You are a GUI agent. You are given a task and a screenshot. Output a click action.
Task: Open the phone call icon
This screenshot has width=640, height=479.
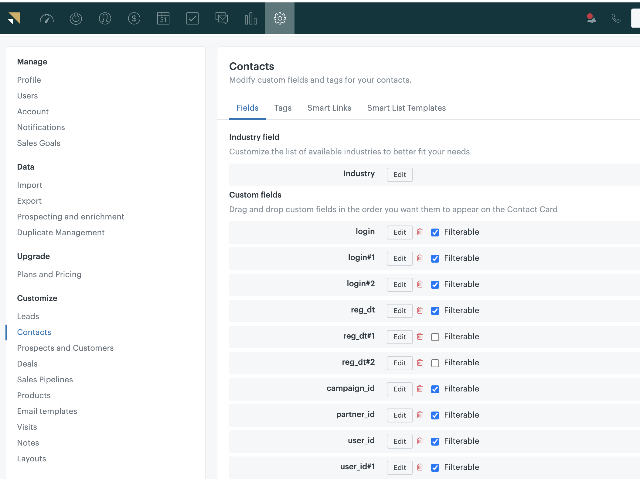(616, 19)
